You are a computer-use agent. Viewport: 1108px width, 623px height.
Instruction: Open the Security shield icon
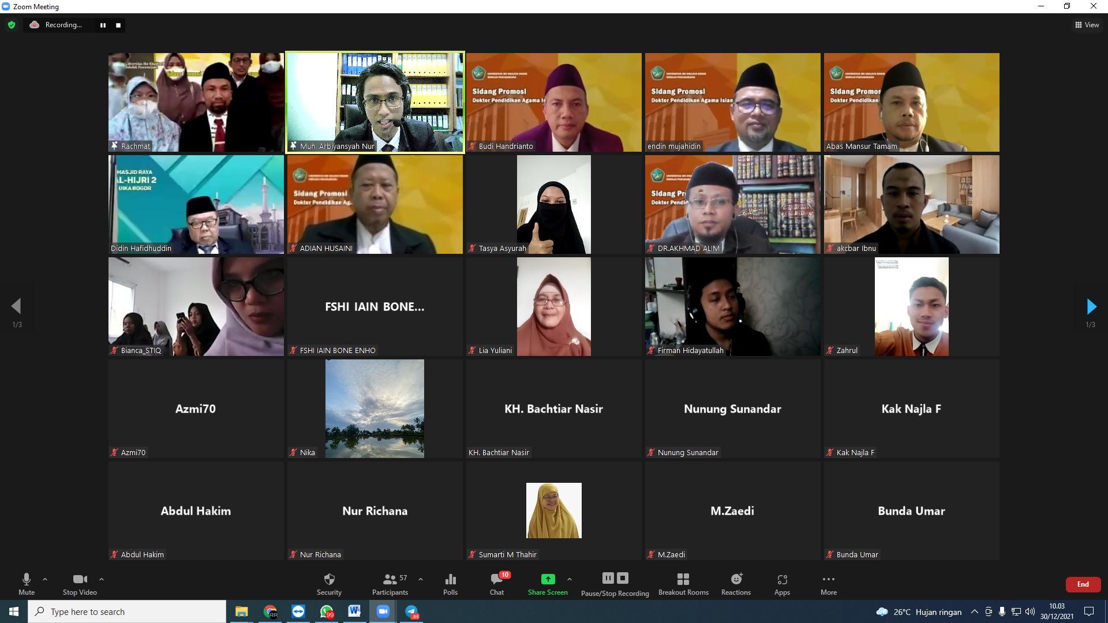point(329,579)
